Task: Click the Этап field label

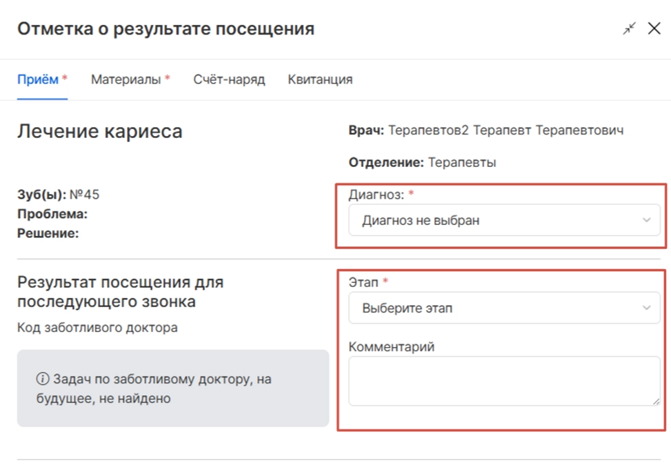Action: (363, 282)
